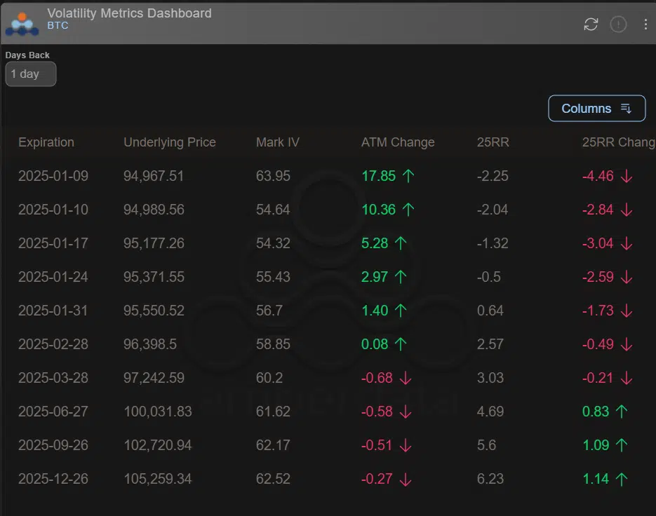Click underlying price 97,242.59
656x516 pixels.
coord(154,378)
